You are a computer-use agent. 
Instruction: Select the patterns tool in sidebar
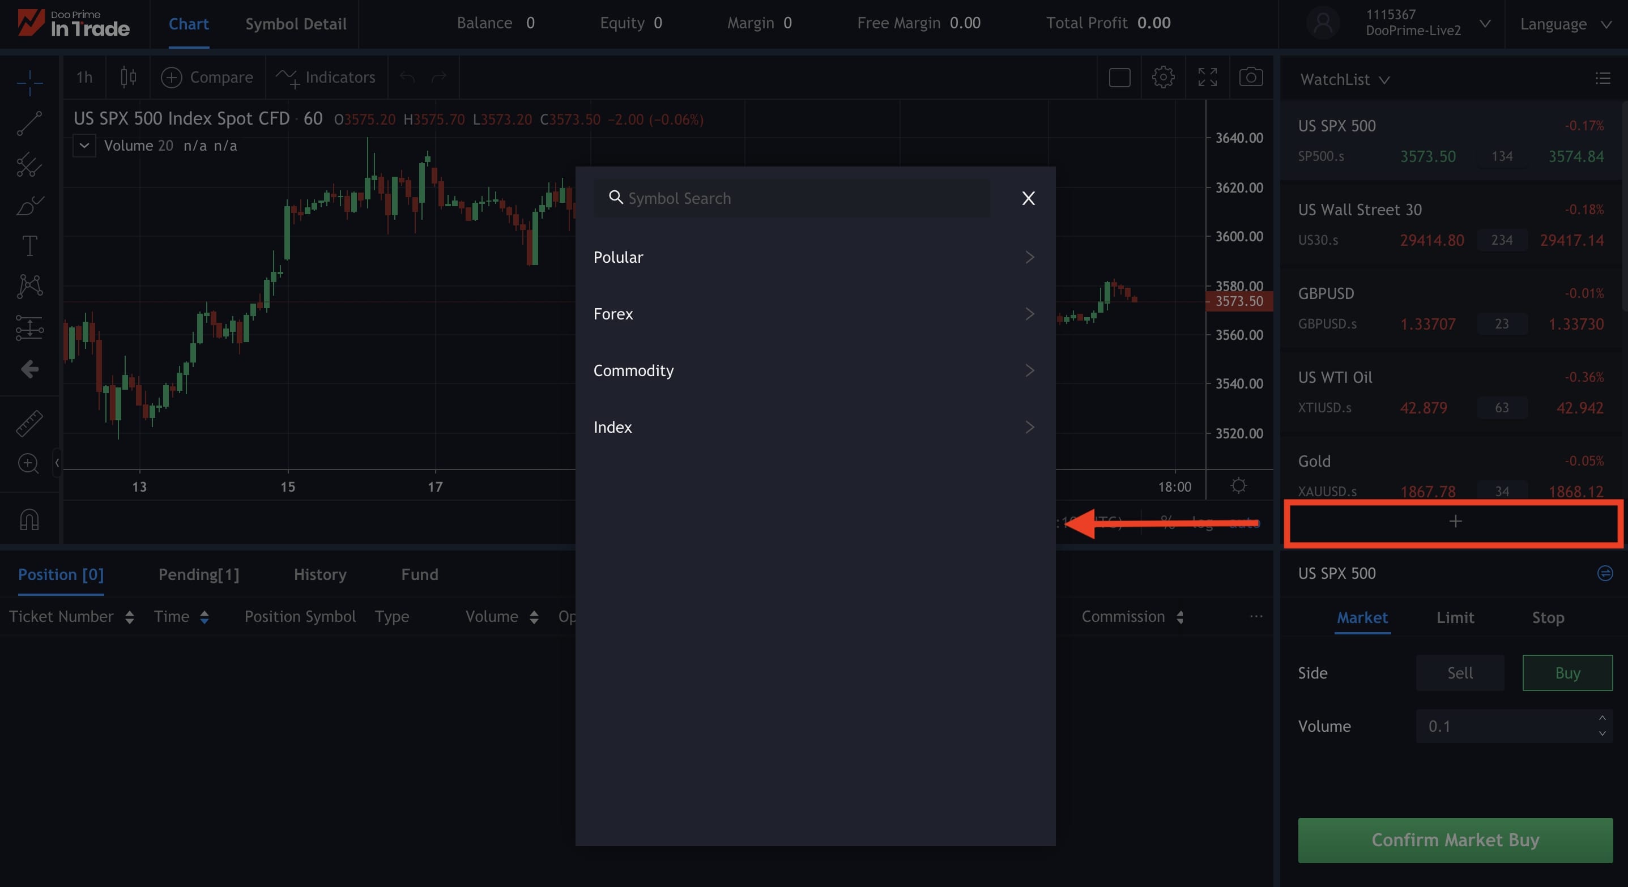[29, 286]
